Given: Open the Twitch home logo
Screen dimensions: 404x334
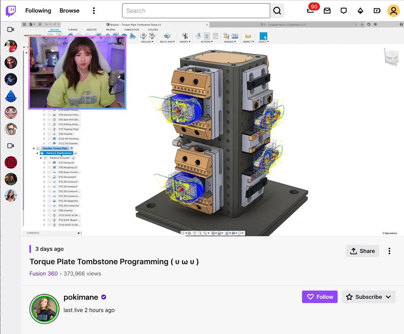Looking at the screenshot, I should (11, 11).
